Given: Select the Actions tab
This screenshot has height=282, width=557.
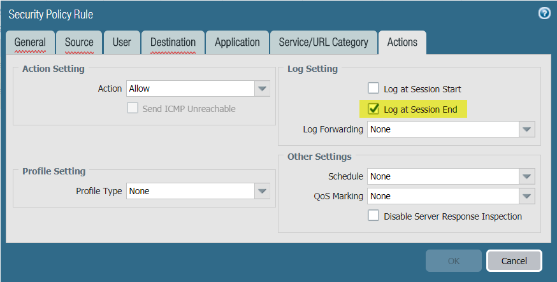Looking at the screenshot, I should pyautogui.click(x=402, y=43).
